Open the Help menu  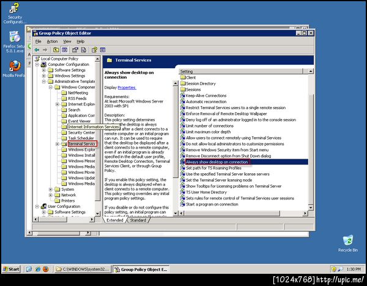[81, 41]
